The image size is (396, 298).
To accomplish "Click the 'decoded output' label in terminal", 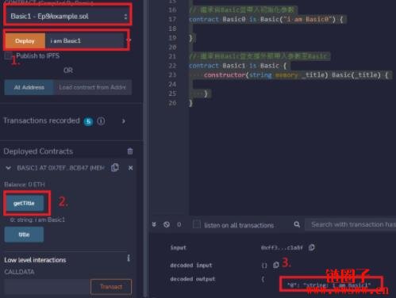I will tap(193, 279).
